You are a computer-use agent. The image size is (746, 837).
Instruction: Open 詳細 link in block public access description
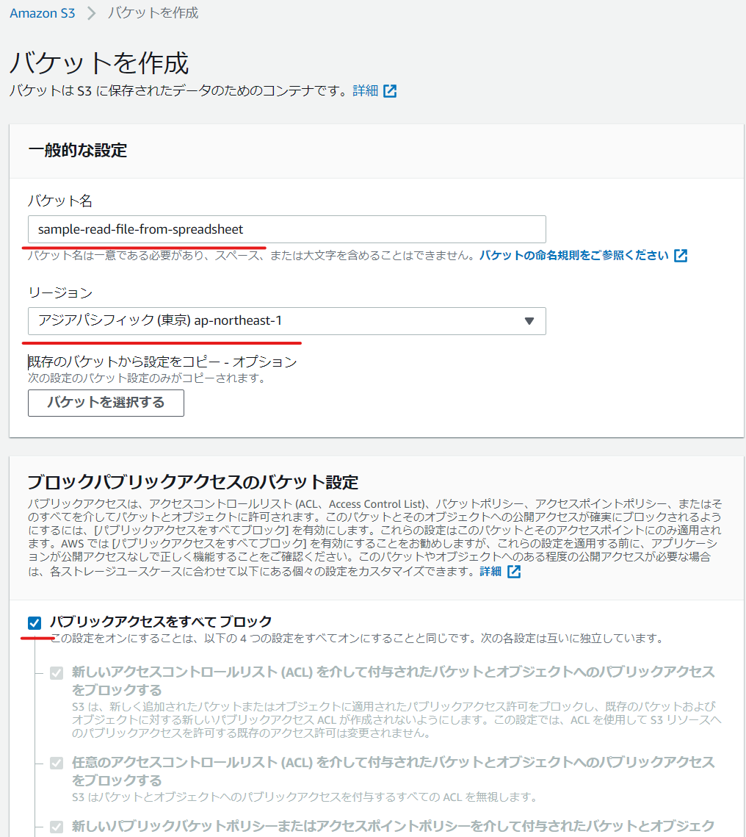tap(490, 572)
